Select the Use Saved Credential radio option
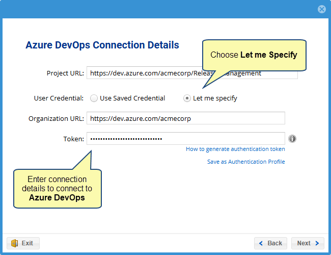Image resolution: width=331 pixels, height=255 pixels. coord(94,98)
